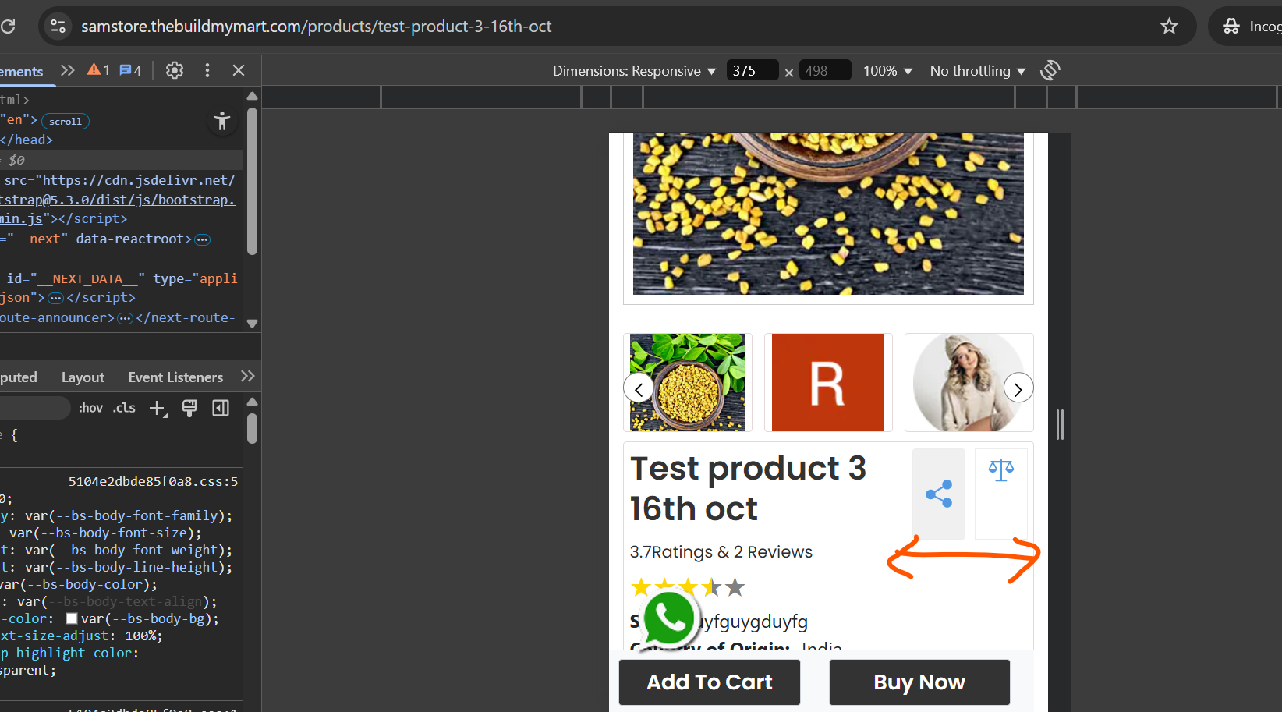Click the address bar URL text

tap(317, 27)
